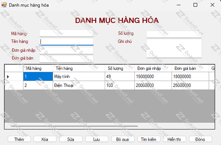Show all records with Hiển thị button
This screenshot has height=145, width=221.
(175, 139)
